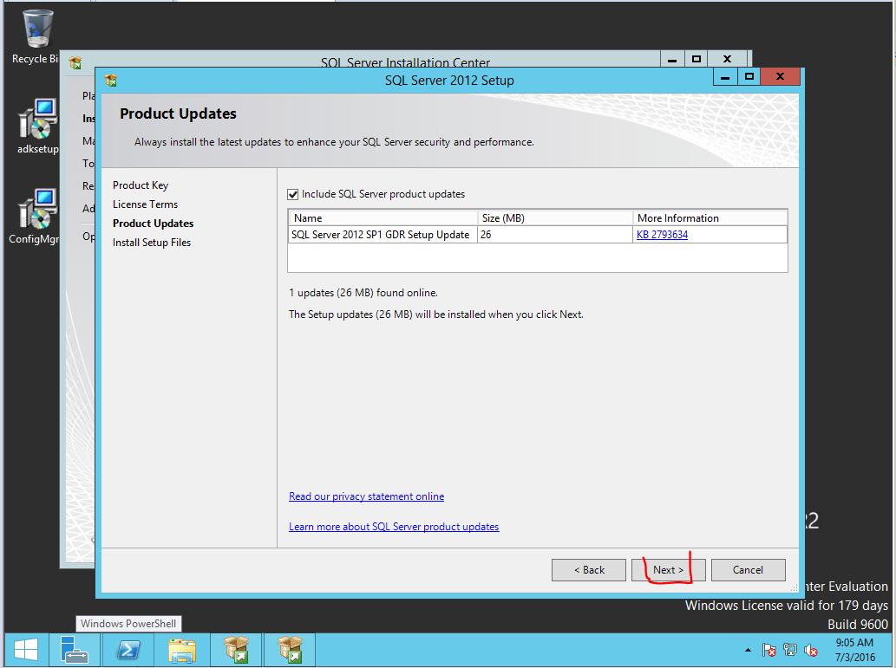Close the SQL Server 2012 Setup window
Viewport: 896px width, 668px height.
pos(780,76)
